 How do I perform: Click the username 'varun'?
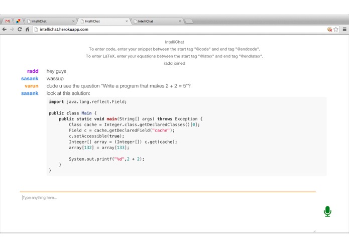(x=31, y=86)
